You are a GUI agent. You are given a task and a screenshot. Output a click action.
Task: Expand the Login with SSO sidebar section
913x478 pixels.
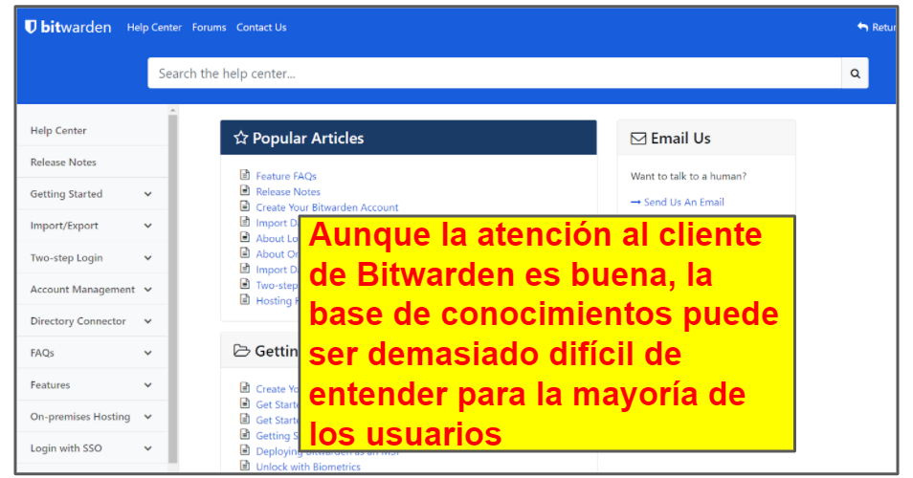(x=148, y=448)
